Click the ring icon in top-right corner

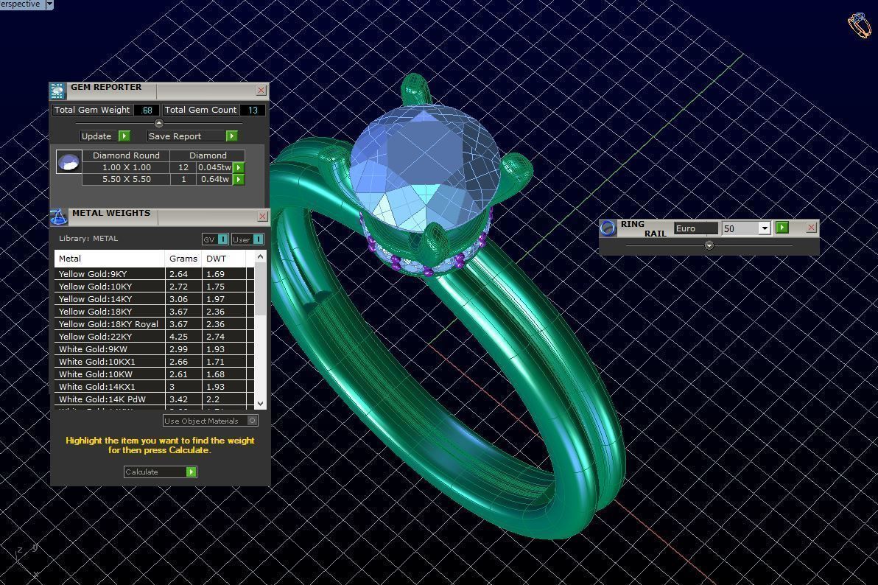(860, 24)
